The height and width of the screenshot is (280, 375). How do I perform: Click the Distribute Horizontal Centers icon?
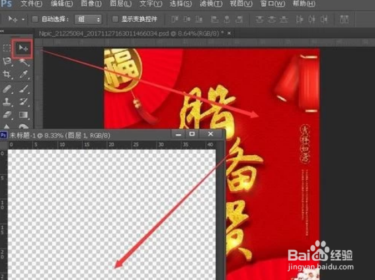pos(312,19)
